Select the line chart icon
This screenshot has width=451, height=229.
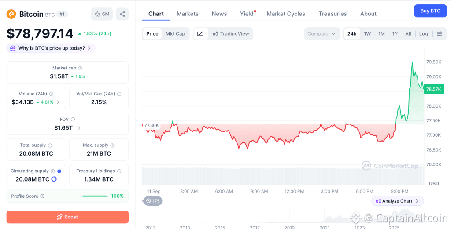(200, 33)
